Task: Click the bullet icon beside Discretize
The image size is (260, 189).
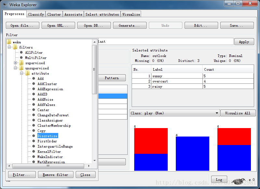Action: point(34,136)
